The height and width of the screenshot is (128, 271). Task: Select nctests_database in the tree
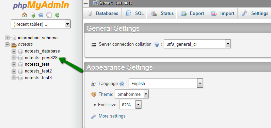(42, 51)
